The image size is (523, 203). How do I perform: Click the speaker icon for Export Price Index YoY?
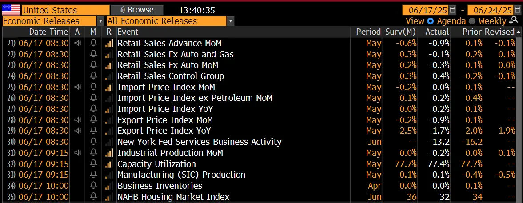coord(78,131)
